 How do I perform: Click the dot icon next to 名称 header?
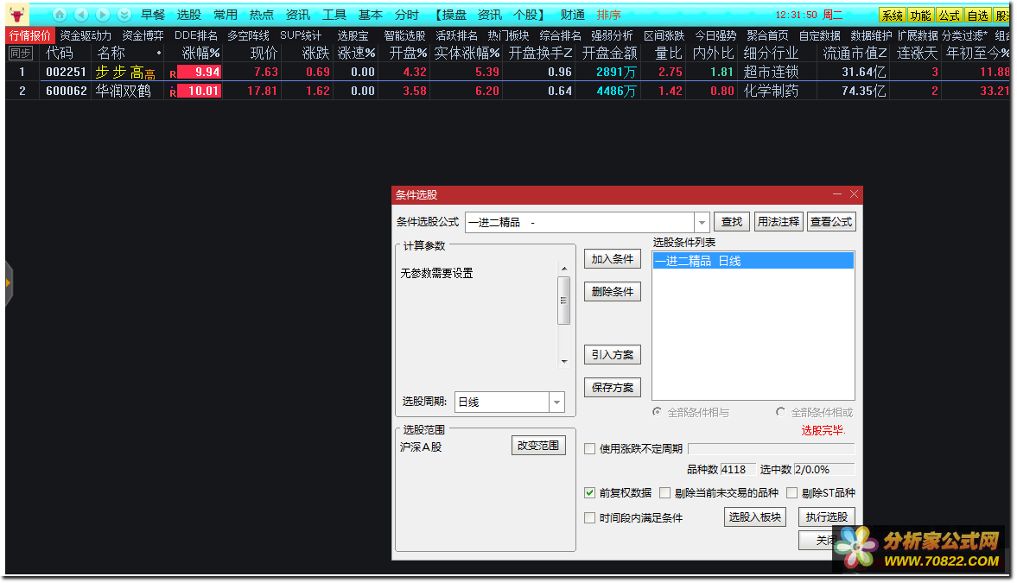[158, 54]
